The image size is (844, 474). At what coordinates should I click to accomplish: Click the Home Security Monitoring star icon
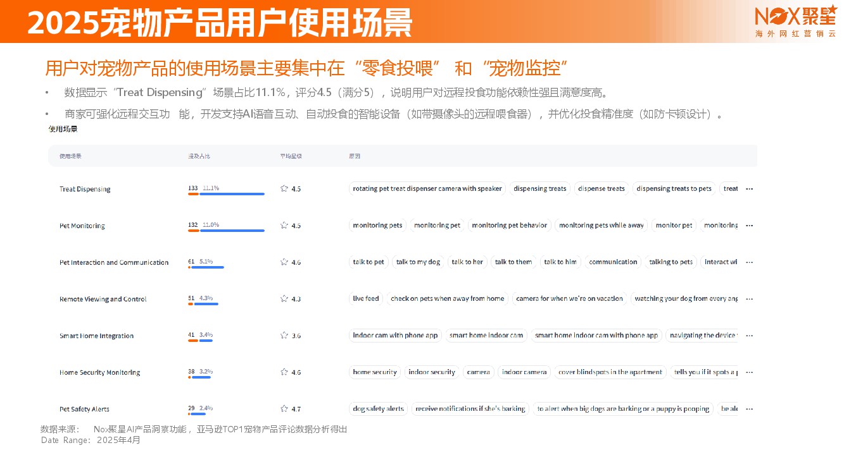(x=284, y=372)
